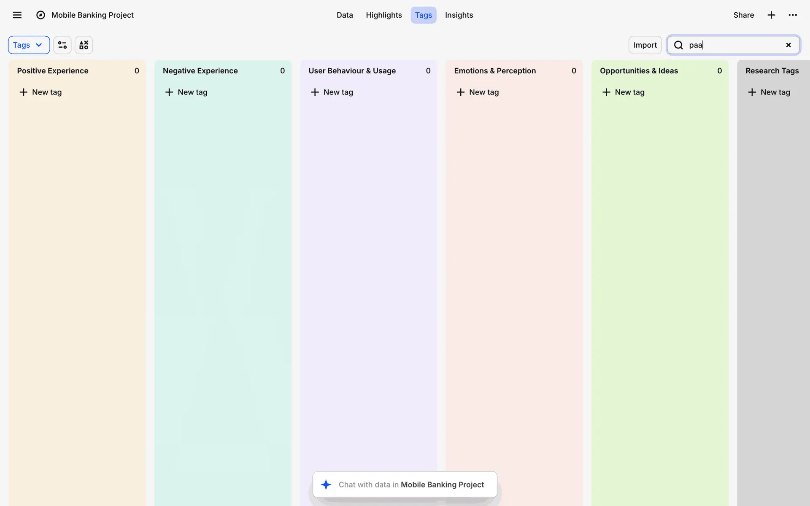Screen dimensions: 810x506
Task: Click the AI sparkle chat icon
Action: click(x=326, y=484)
